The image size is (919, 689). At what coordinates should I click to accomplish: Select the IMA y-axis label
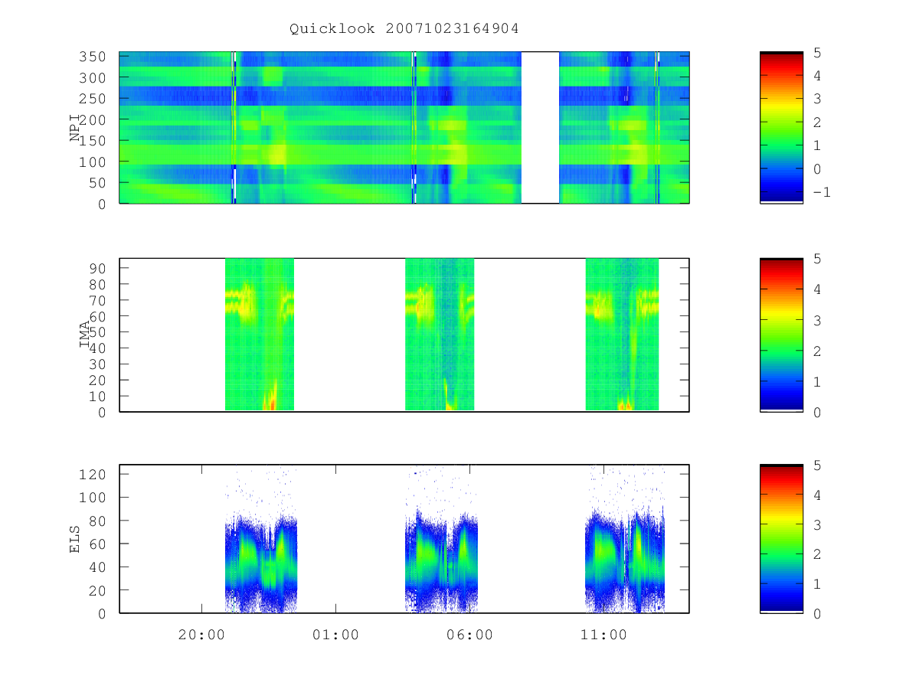pyautogui.click(x=85, y=335)
